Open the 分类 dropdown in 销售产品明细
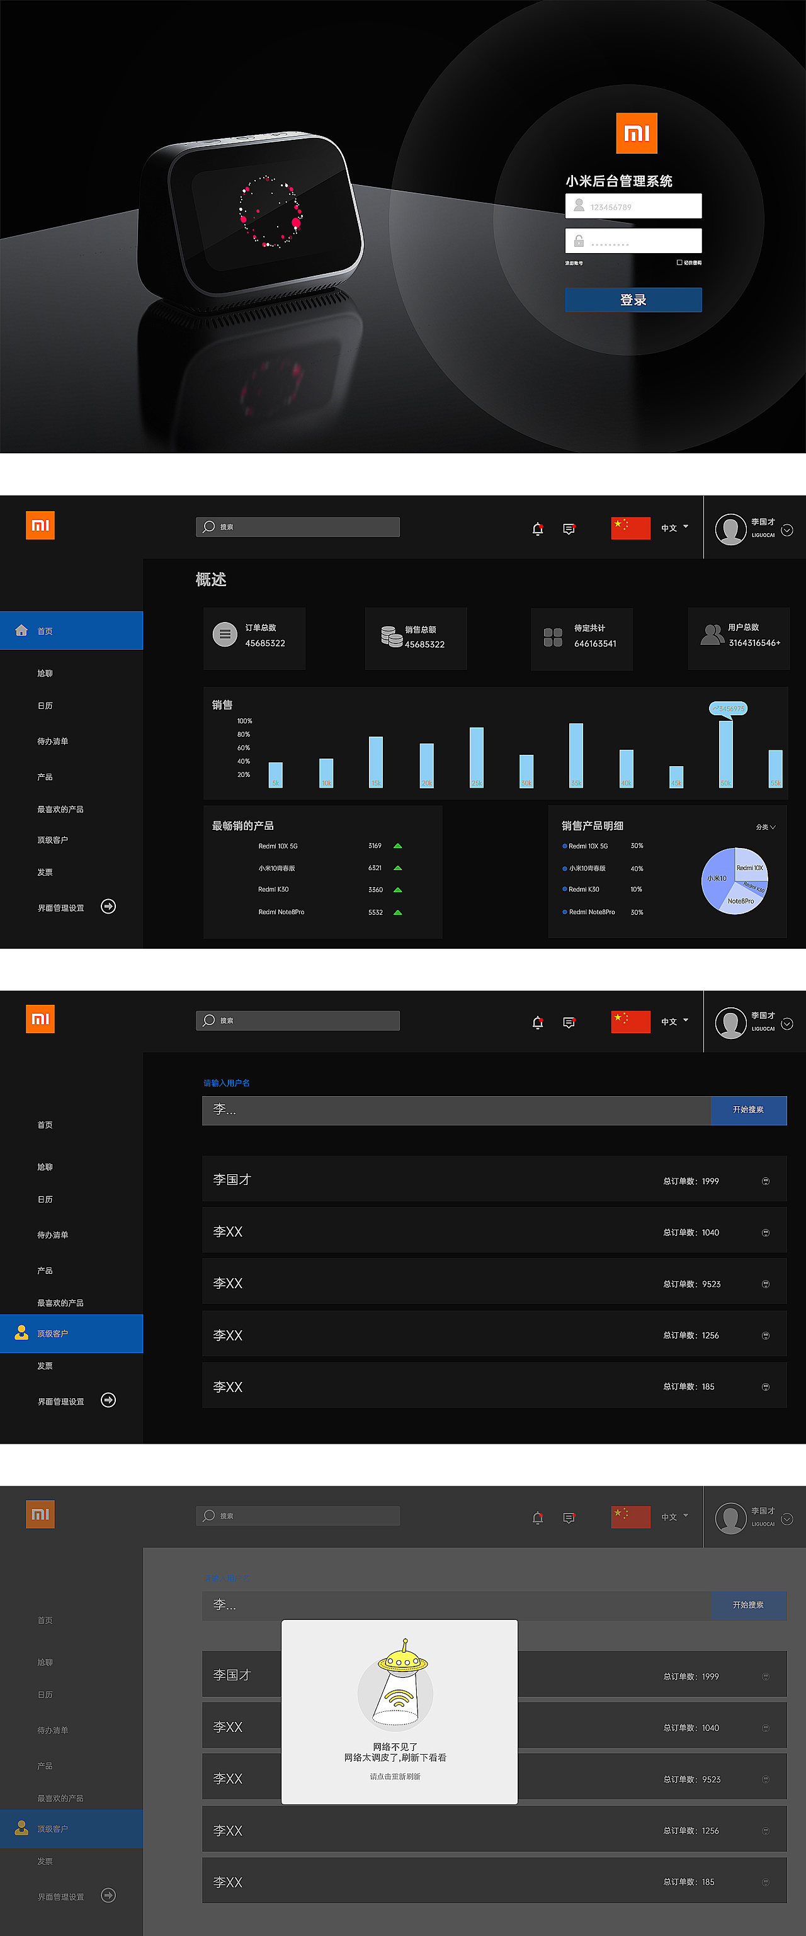This screenshot has width=806, height=1936. (x=766, y=827)
